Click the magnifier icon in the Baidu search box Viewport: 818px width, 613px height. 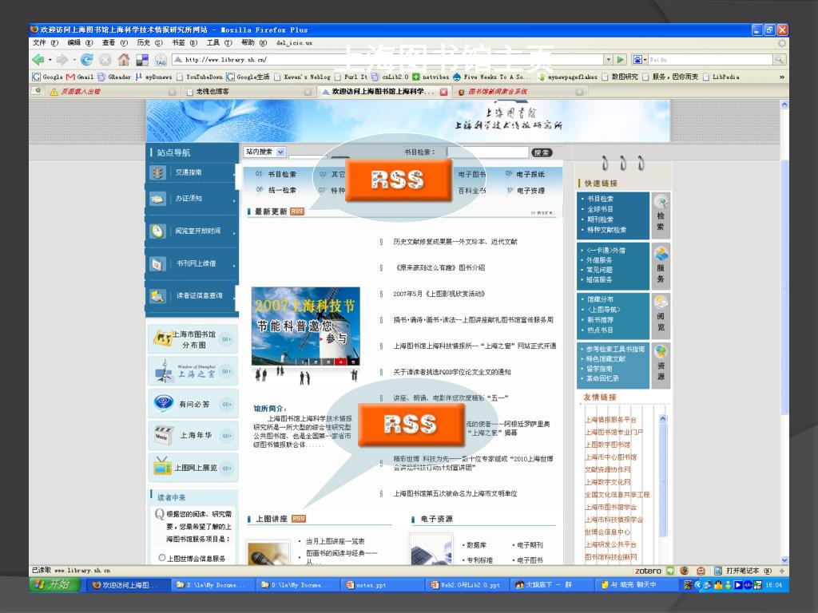coord(778,60)
